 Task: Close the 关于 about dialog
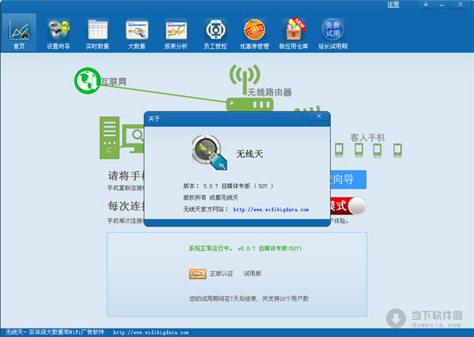[319, 116]
